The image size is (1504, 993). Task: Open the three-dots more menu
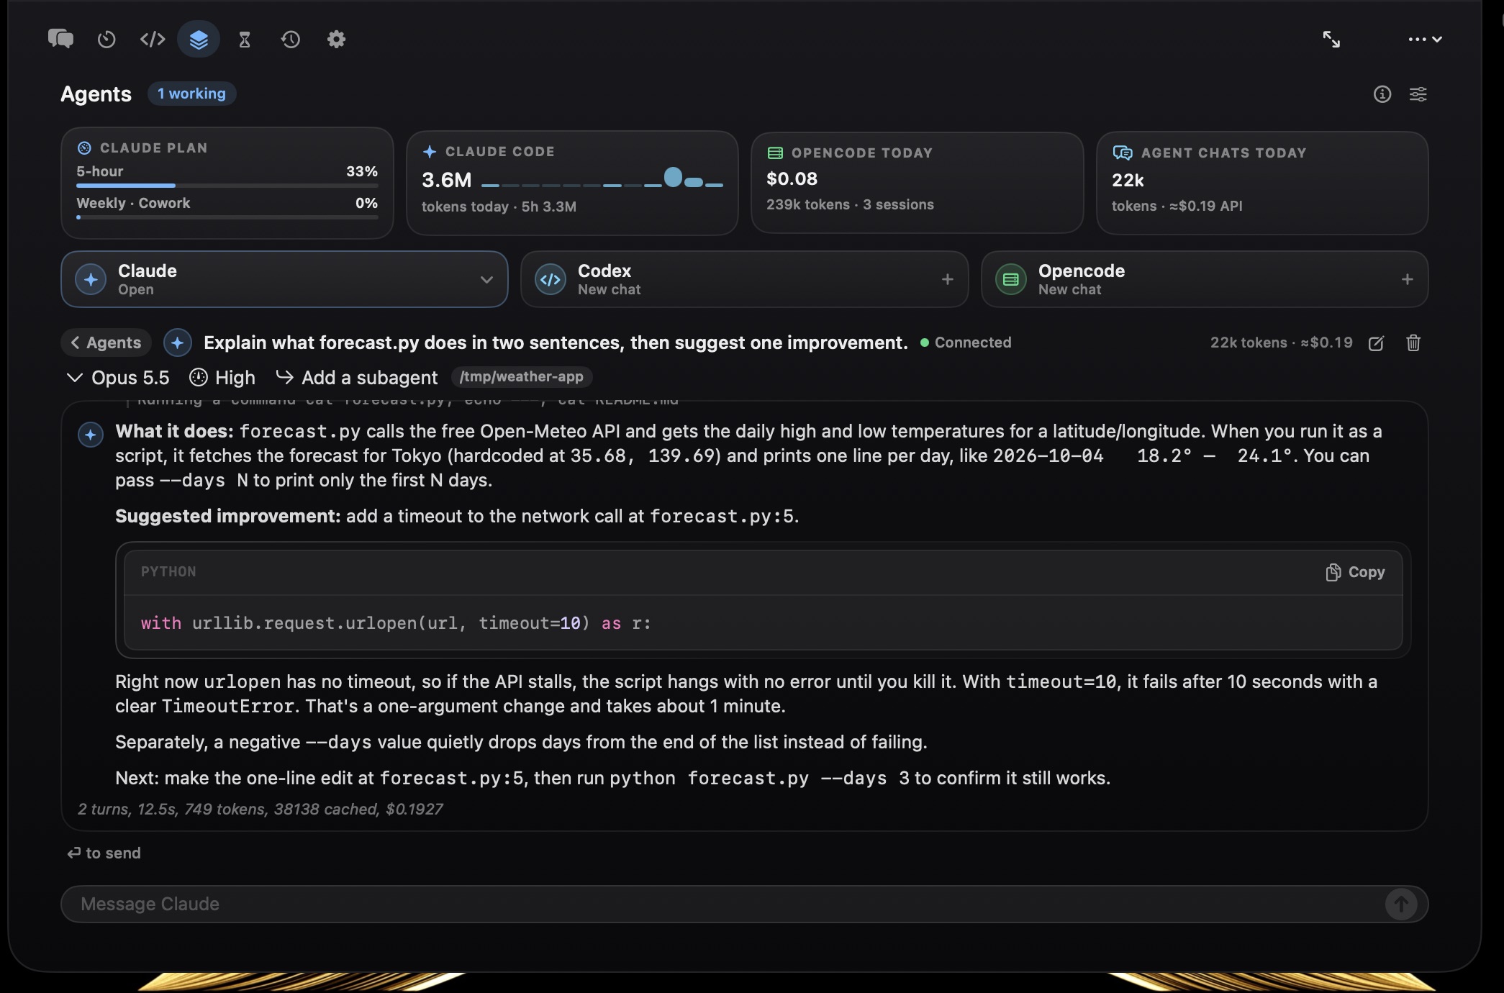pyautogui.click(x=1425, y=39)
